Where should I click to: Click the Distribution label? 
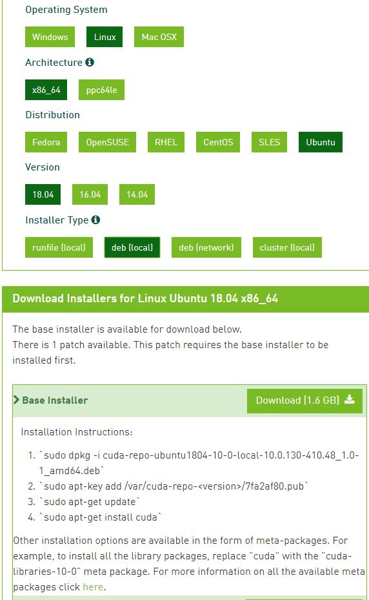point(52,115)
